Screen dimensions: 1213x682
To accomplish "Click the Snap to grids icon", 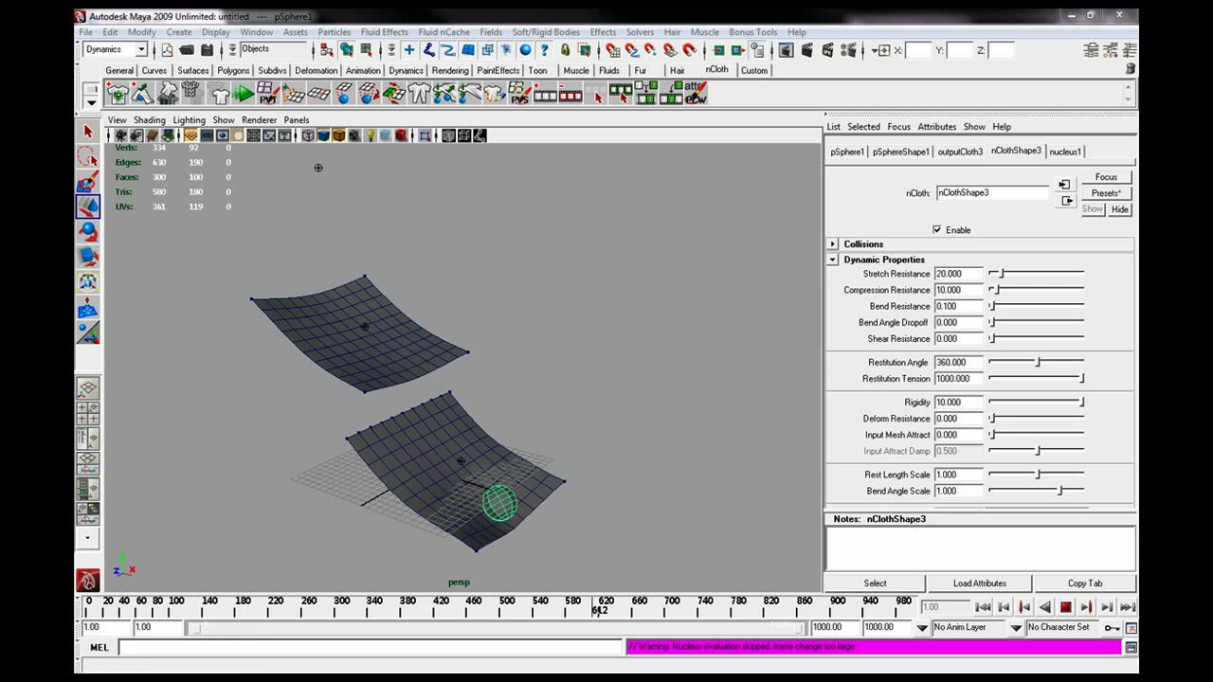I will coord(613,50).
